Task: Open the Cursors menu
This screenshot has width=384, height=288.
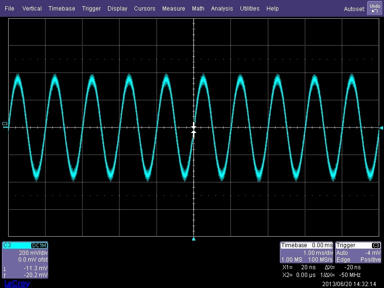Action: [x=144, y=9]
